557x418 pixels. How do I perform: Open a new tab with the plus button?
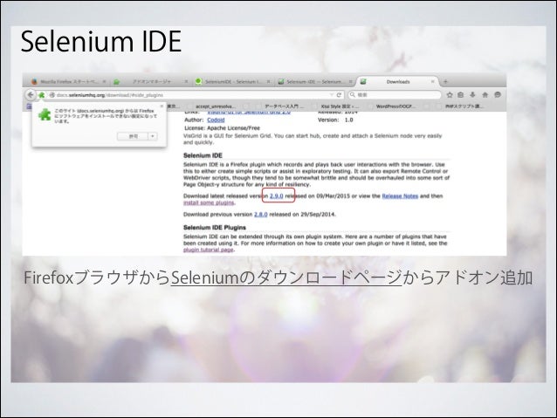tap(445, 82)
